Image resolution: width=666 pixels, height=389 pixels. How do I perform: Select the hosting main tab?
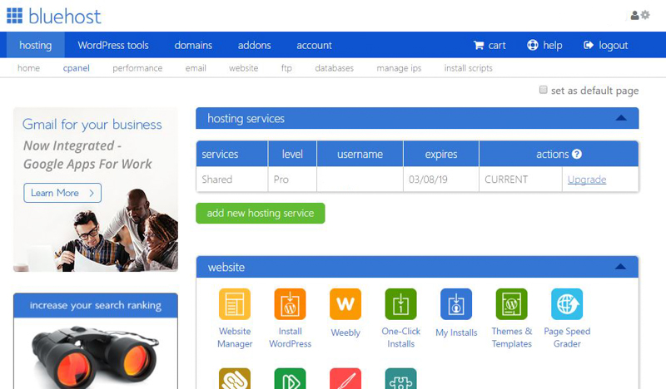35,45
